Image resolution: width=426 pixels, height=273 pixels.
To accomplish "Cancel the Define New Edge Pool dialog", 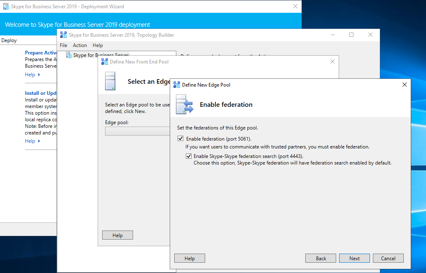I will coord(388,259).
